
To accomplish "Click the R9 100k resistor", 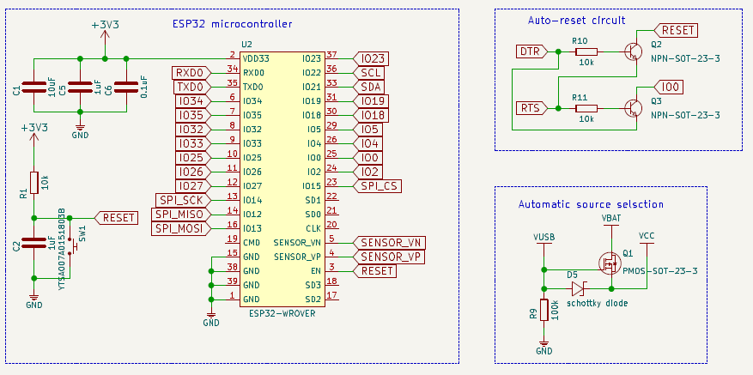I will (x=543, y=311).
